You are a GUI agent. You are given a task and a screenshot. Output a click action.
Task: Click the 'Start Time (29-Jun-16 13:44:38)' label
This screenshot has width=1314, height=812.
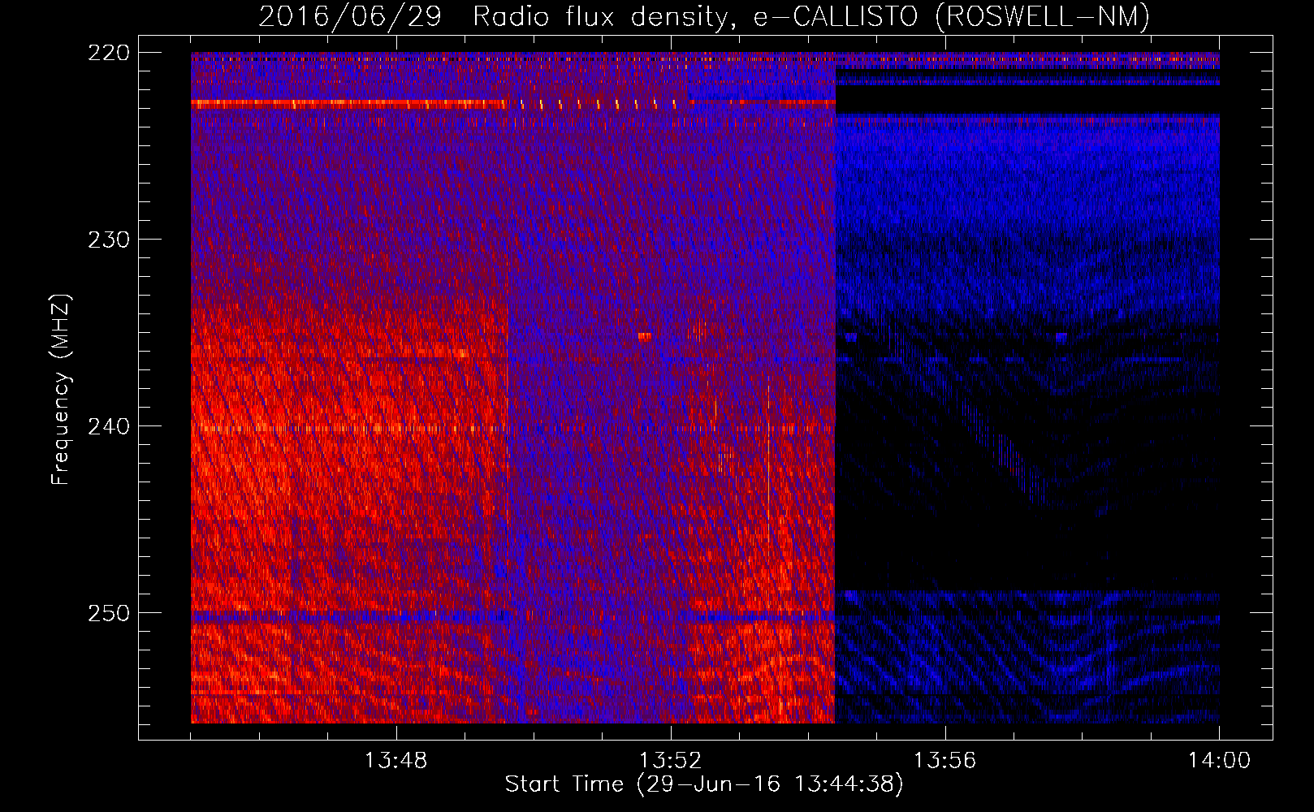click(704, 784)
